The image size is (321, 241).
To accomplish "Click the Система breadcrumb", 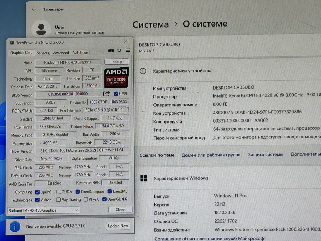I will (150, 24).
